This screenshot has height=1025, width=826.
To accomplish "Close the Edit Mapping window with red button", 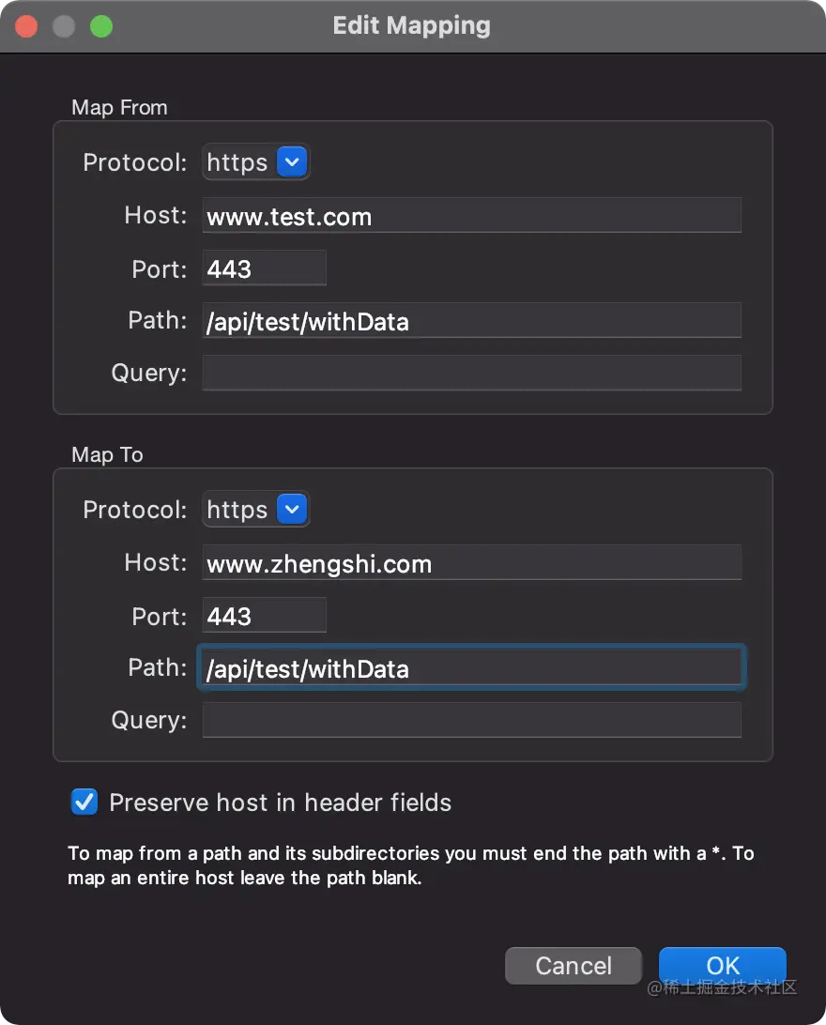I will tap(26, 27).
